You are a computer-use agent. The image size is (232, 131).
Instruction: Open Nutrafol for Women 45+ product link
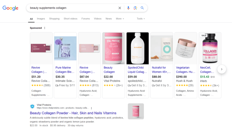(161, 70)
